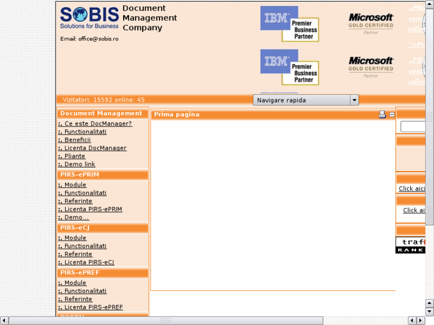The width and height of the screenshot is (434, 325).
Task: Open the Demo link entry
Action: [x=76, y=165]
